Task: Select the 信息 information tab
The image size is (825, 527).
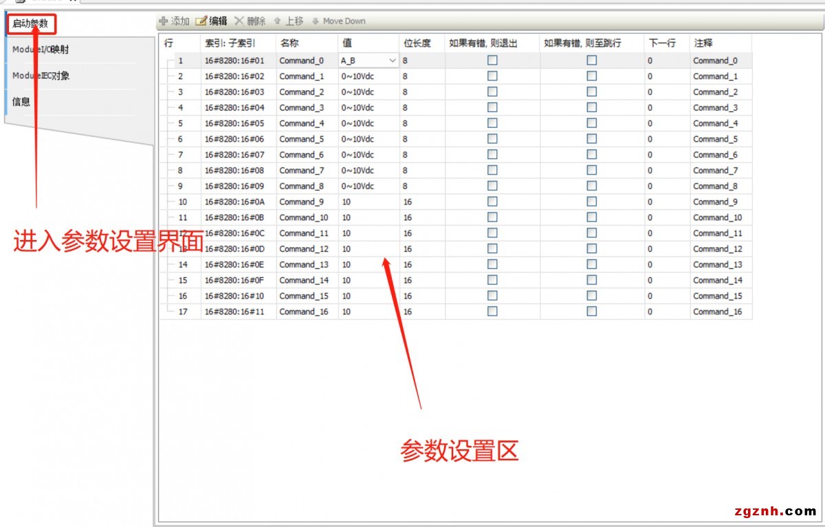Action: click(x=21, y=102)
